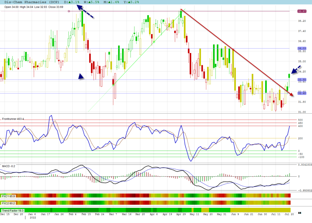The image size is (312, 223).
Task: Click the High 34.04 readout
Action: click(x=27, y=7)
